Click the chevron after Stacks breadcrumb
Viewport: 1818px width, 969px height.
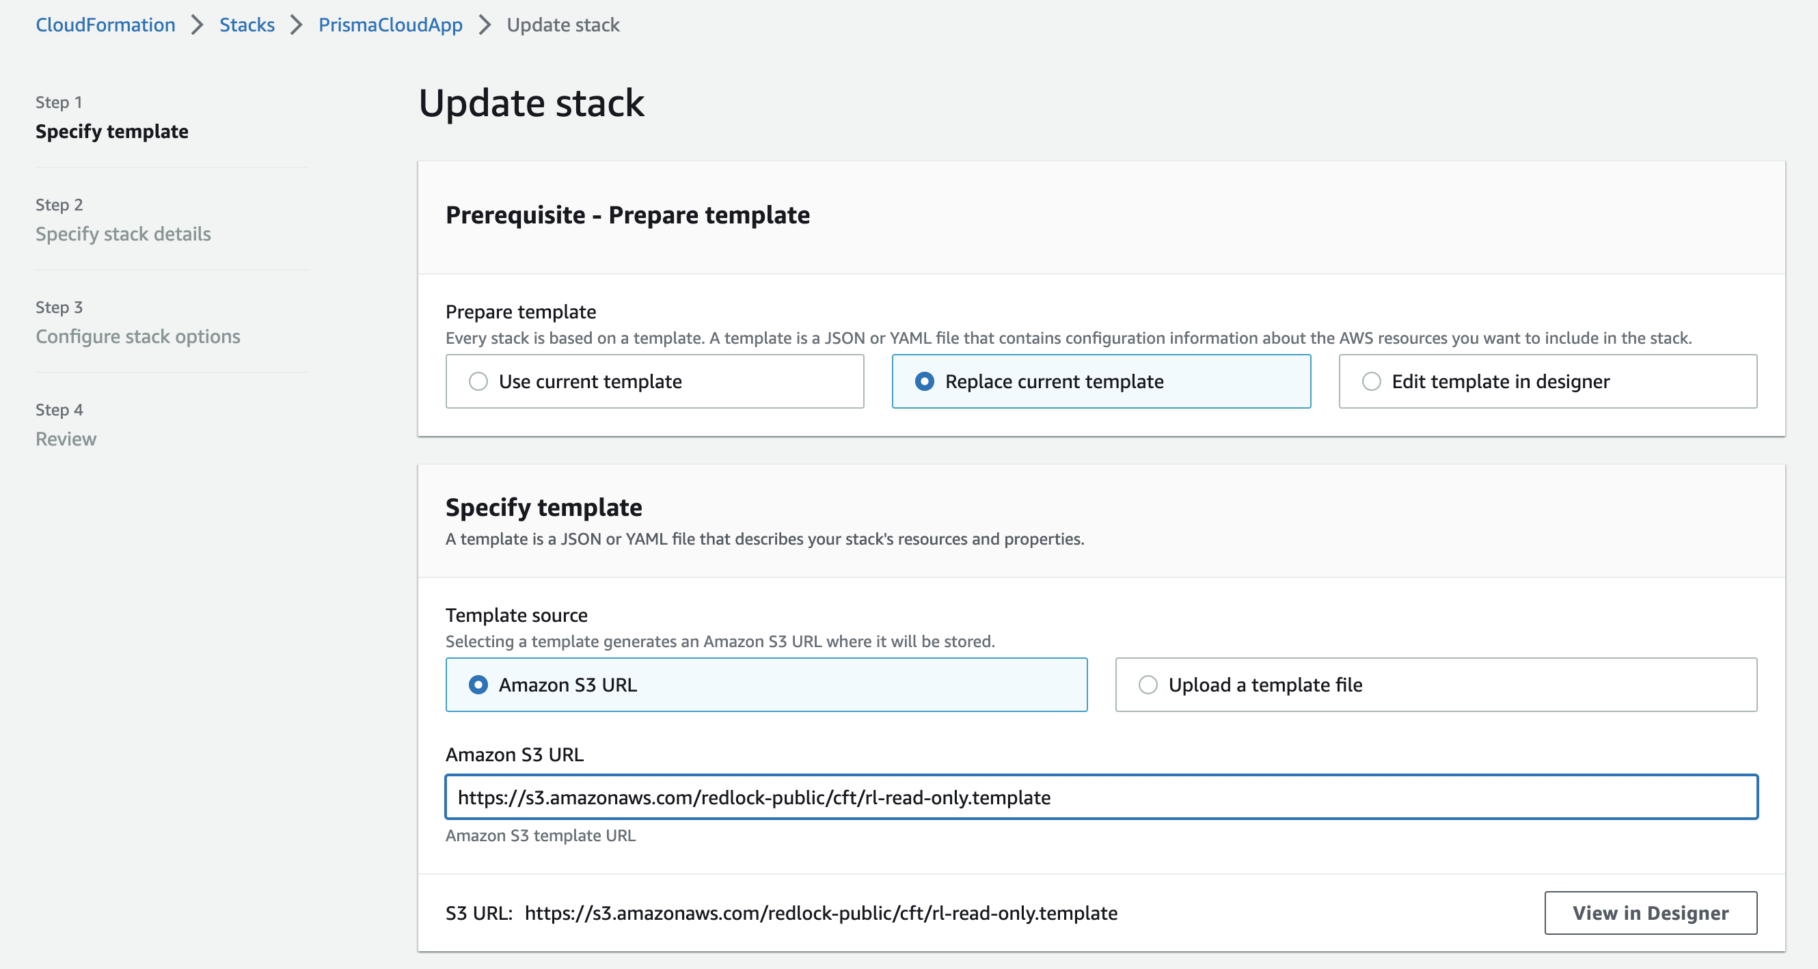297,25
